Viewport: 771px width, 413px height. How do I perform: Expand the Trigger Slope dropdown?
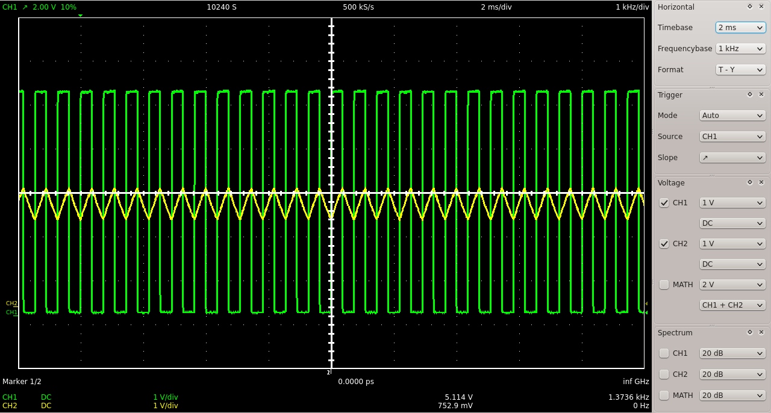pos(732,158)
